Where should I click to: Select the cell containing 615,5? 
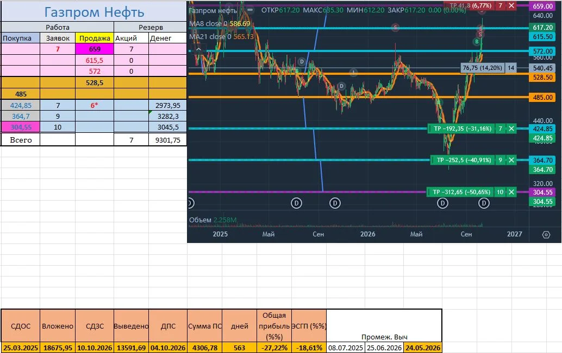point(95,60)
